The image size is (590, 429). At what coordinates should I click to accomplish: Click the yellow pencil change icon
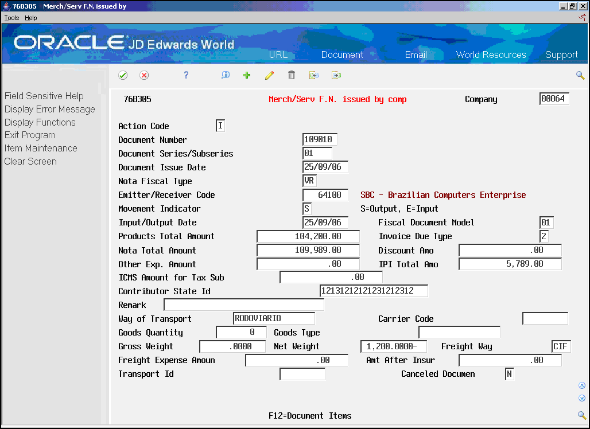pyautogui.click(x=269, y=75)
